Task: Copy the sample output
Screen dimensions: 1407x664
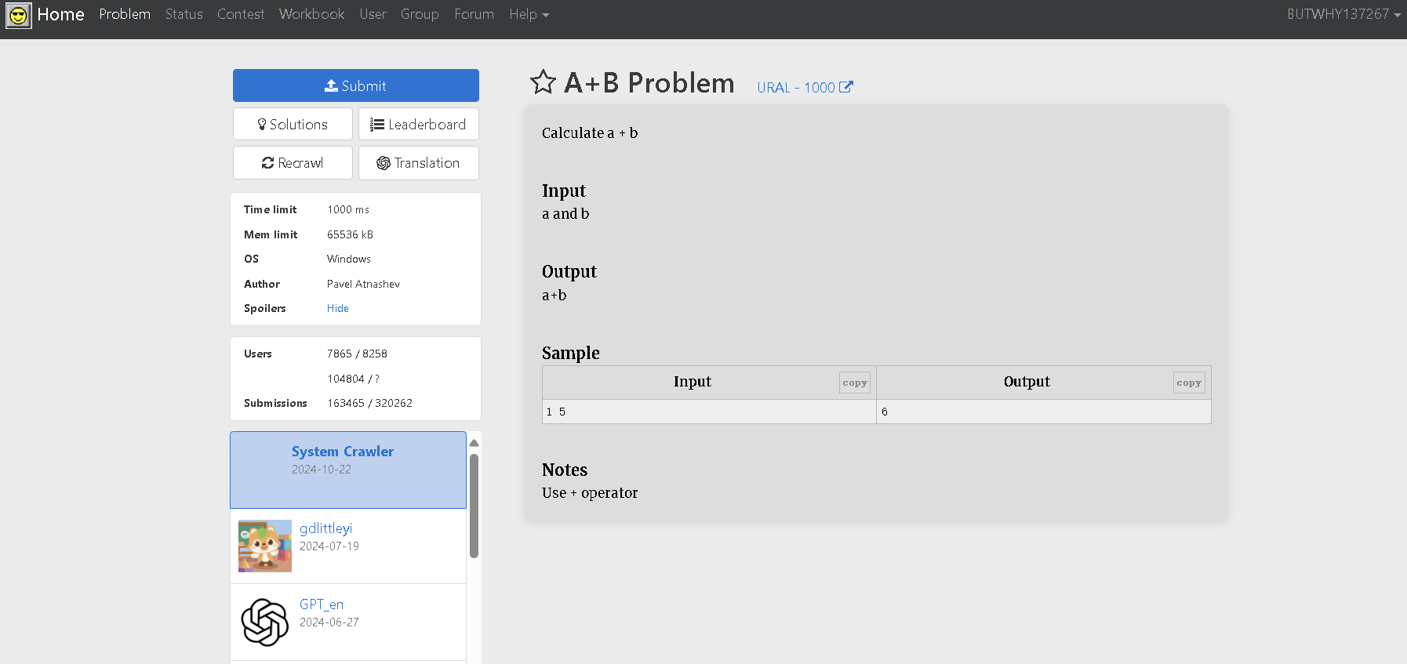Action: click(1188, 383)
